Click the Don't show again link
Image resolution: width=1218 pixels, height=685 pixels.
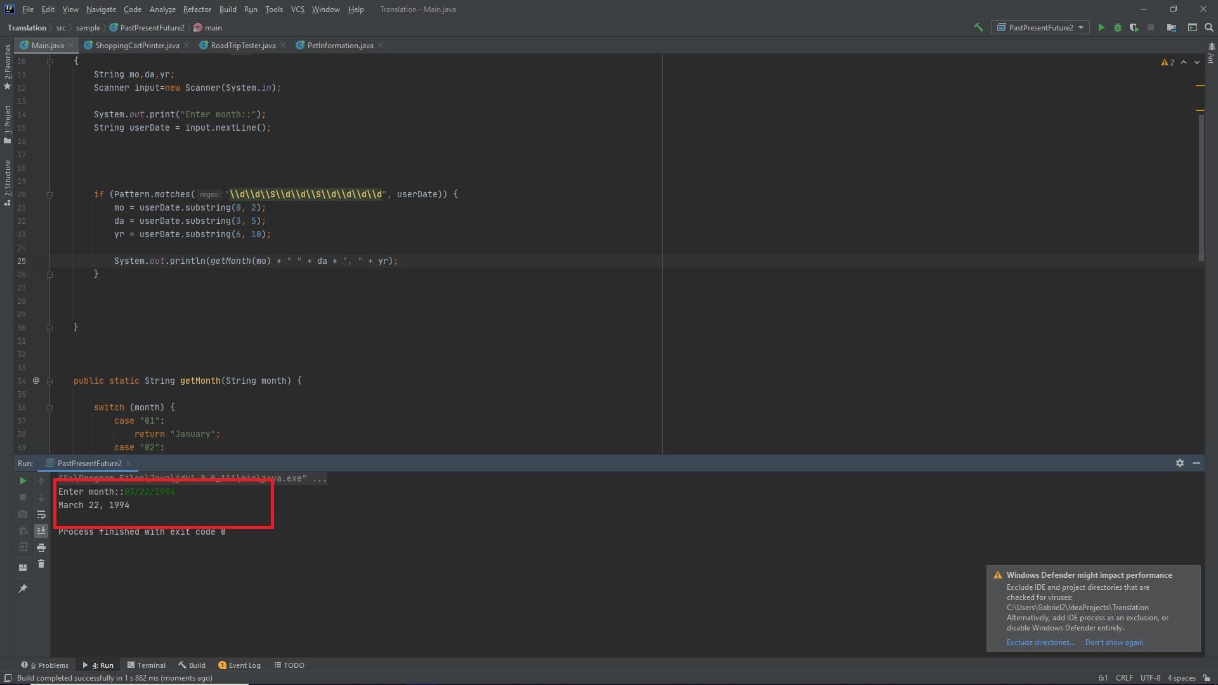point(1114,643)
